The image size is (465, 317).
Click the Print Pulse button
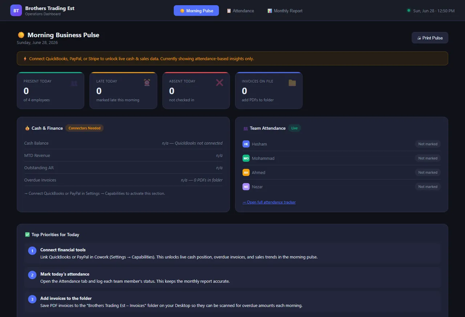pyautogui.click(x=430, y=38)
